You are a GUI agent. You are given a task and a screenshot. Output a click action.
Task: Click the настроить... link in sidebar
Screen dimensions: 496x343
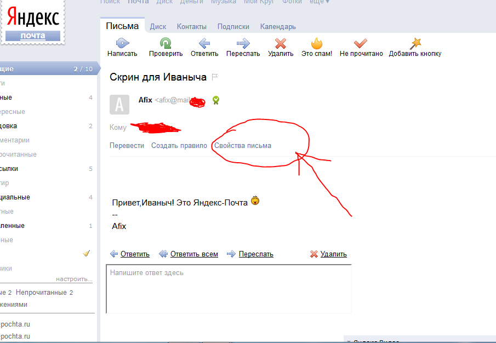click(x=74, y=279)
